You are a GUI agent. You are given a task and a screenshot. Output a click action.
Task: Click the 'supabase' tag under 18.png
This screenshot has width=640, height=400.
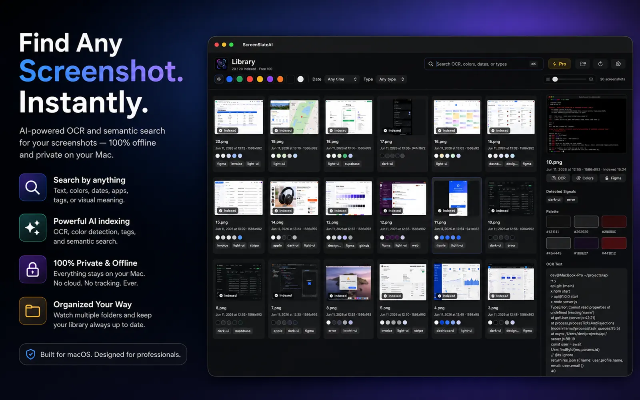point(352,164)
